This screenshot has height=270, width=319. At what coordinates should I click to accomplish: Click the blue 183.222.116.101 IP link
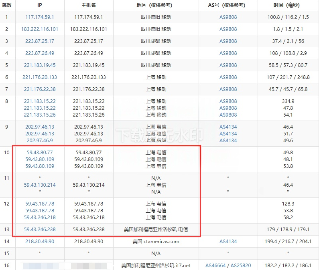click(39, 29)
